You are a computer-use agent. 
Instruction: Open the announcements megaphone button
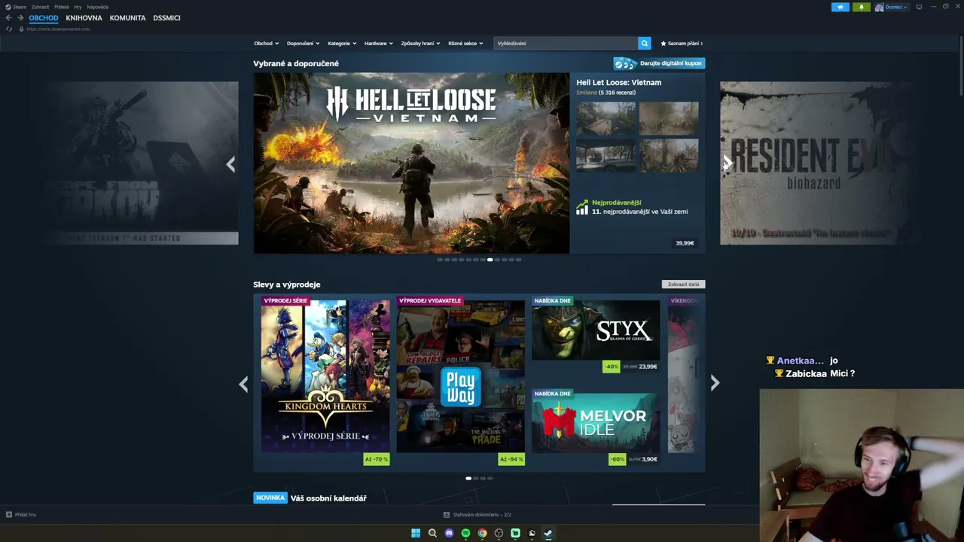click(840, 7)
